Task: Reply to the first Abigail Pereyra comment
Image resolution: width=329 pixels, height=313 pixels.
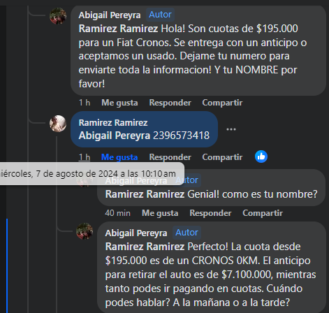Action: [x=170, y=103]
